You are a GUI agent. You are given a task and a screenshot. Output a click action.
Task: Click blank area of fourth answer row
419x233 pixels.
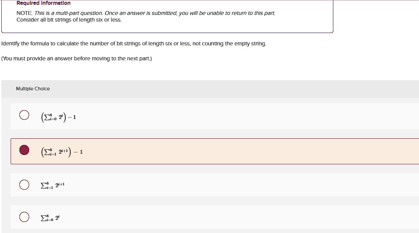point(241,217)
